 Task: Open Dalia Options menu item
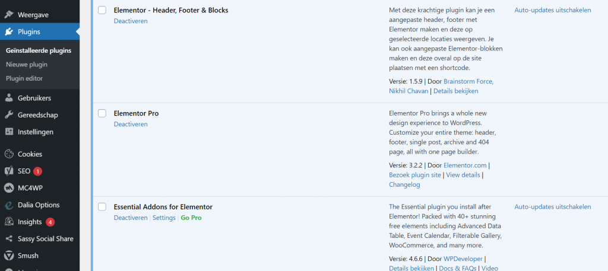click(x=39, y=205)
